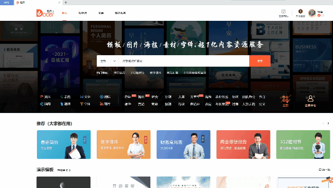Open the 团队办公 quick category link

tap(249, 97)
